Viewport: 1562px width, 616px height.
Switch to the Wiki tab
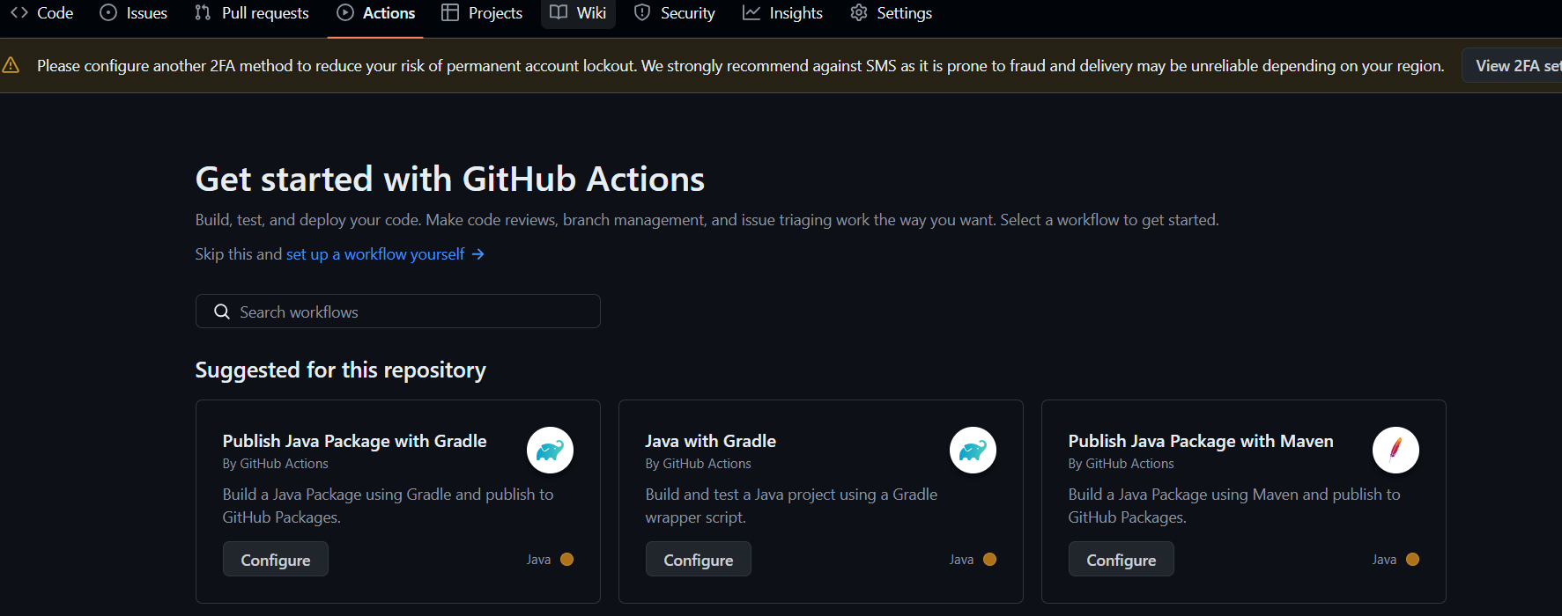[x=578, y=13]
